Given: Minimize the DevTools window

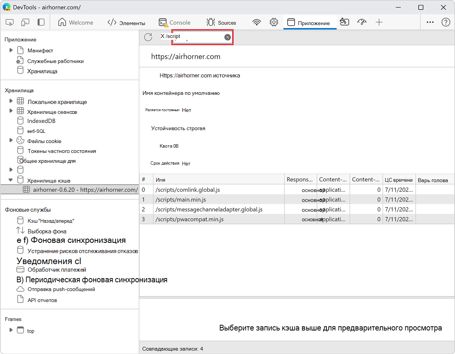Looking at the screenshot, I should click(x=399, y=7).
